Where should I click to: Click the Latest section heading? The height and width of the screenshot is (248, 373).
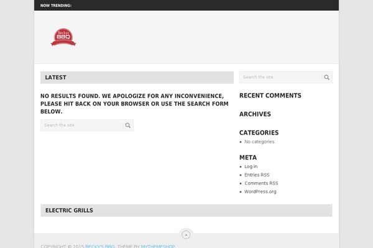[x=56, y=77]
